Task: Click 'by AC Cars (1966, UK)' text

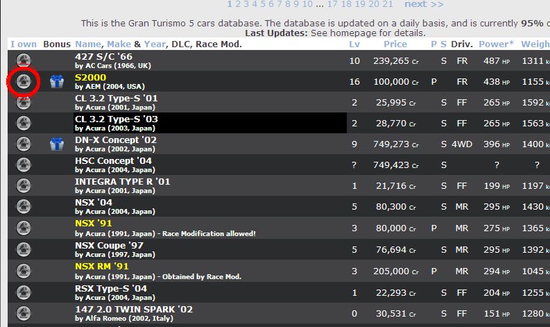Action: [x=113, y=66]
